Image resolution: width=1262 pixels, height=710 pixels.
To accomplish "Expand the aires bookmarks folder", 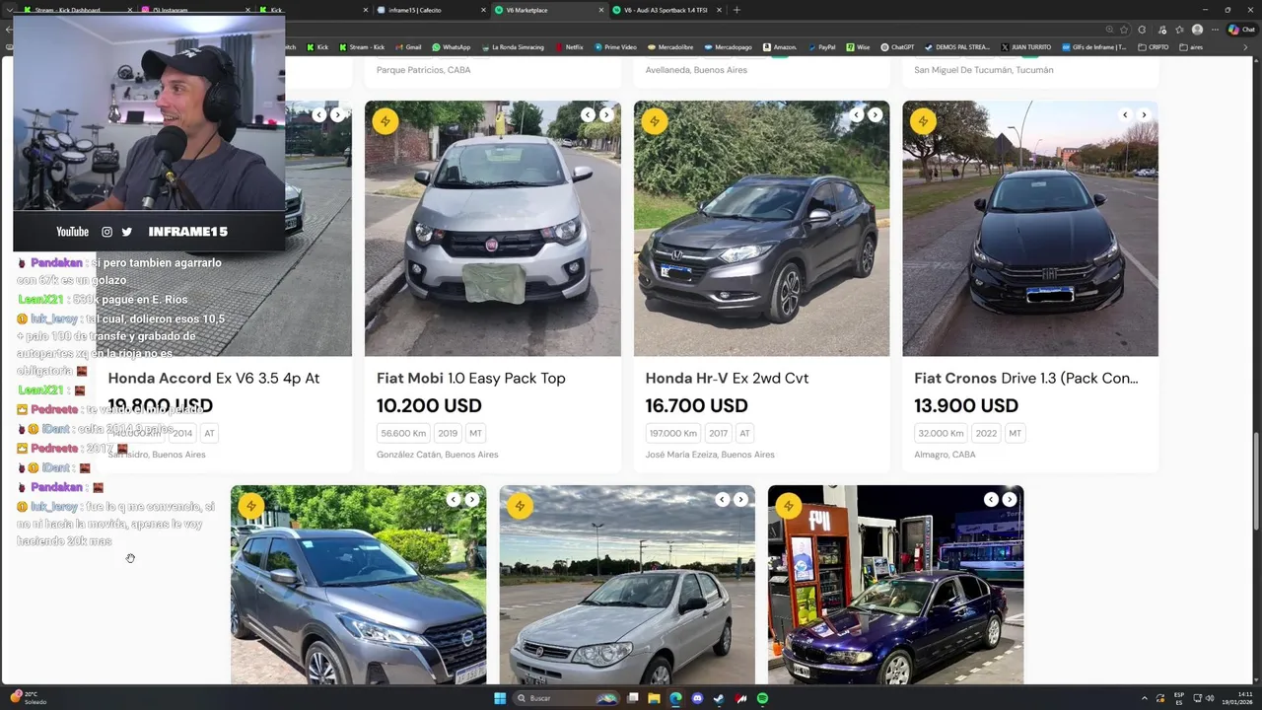I will point(1191,47).
